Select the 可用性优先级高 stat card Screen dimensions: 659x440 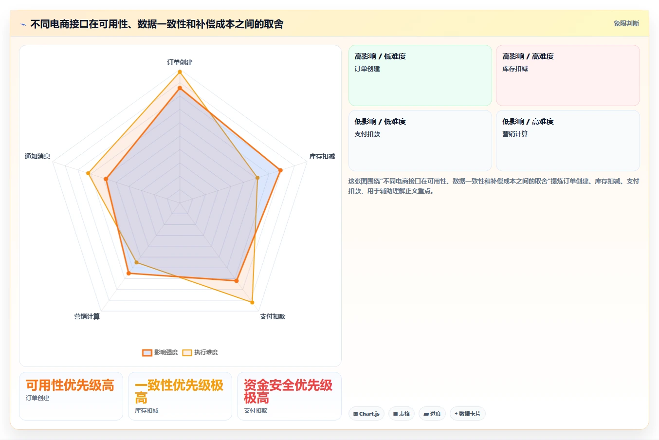pos(71,396)
